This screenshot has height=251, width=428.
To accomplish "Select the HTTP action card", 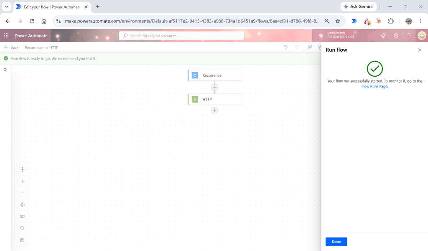I will [x=214, y=99].
